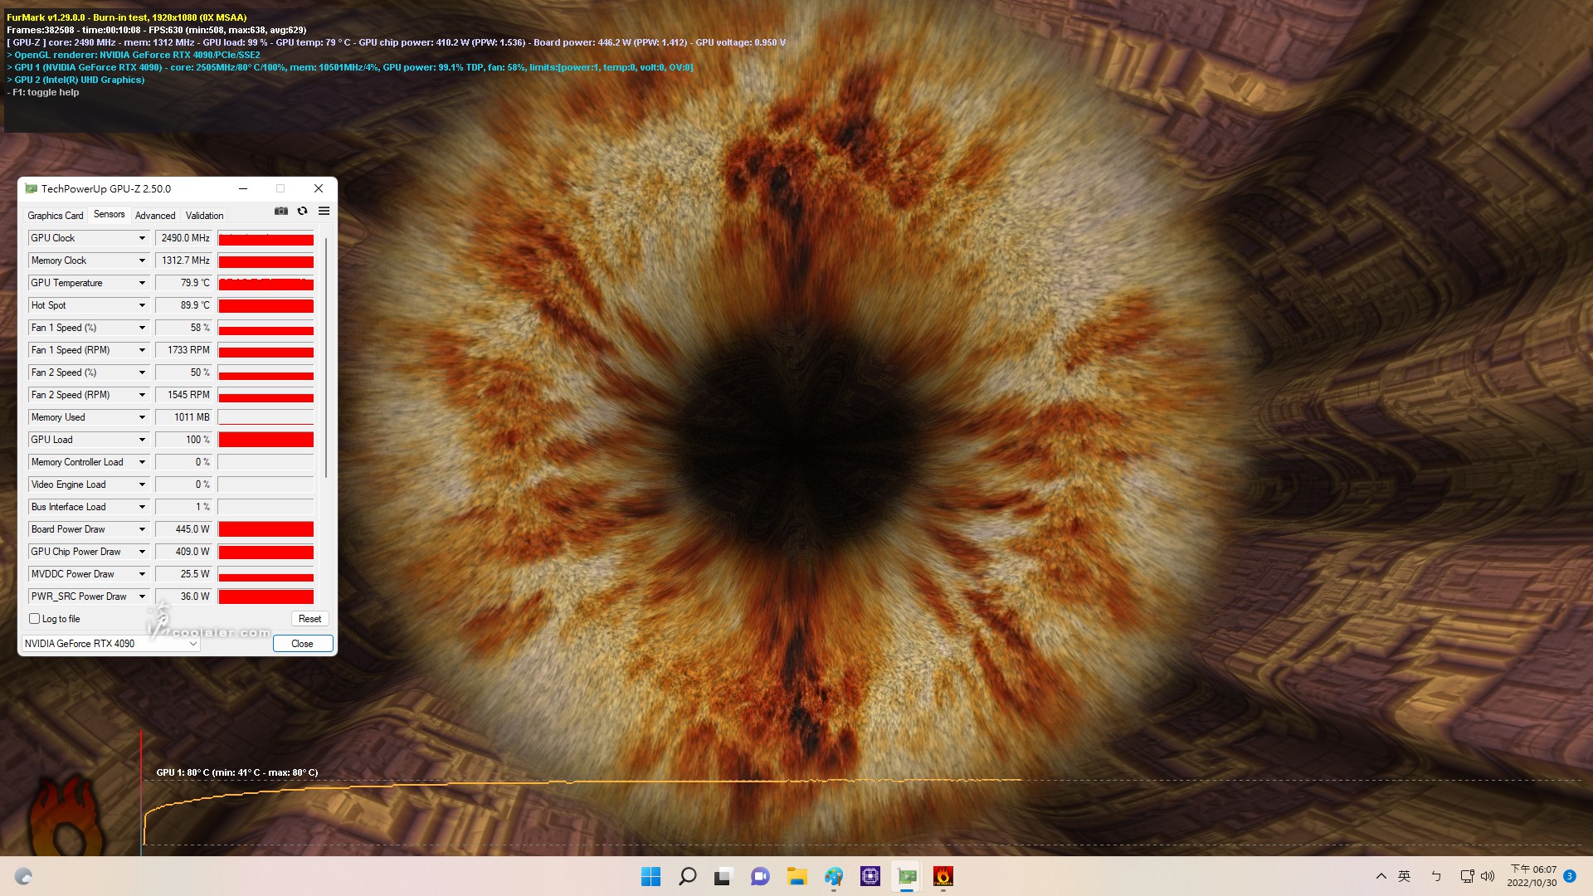This screenshot has width=1593, height=896.
Task: Click the GPU Clock value 2490.0 MHz
Action: pyautogui.click(x=184, y=238)
